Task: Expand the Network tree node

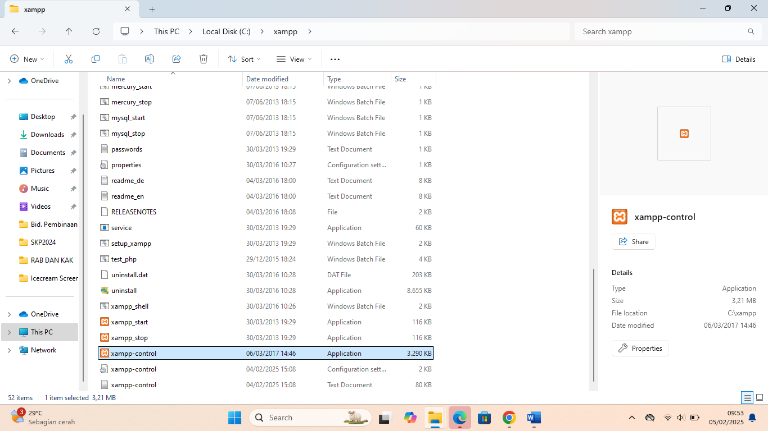Action: click(x=9, y=350)
